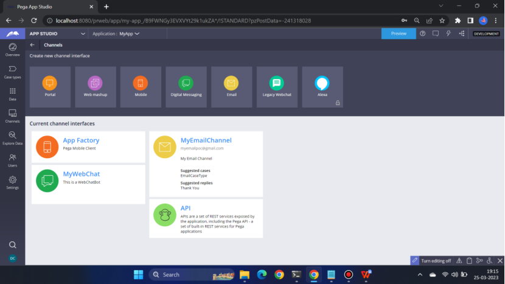Reload the browser page
Image resolution: width=505 pixels, height=284 pixels.
pos(34,21)
